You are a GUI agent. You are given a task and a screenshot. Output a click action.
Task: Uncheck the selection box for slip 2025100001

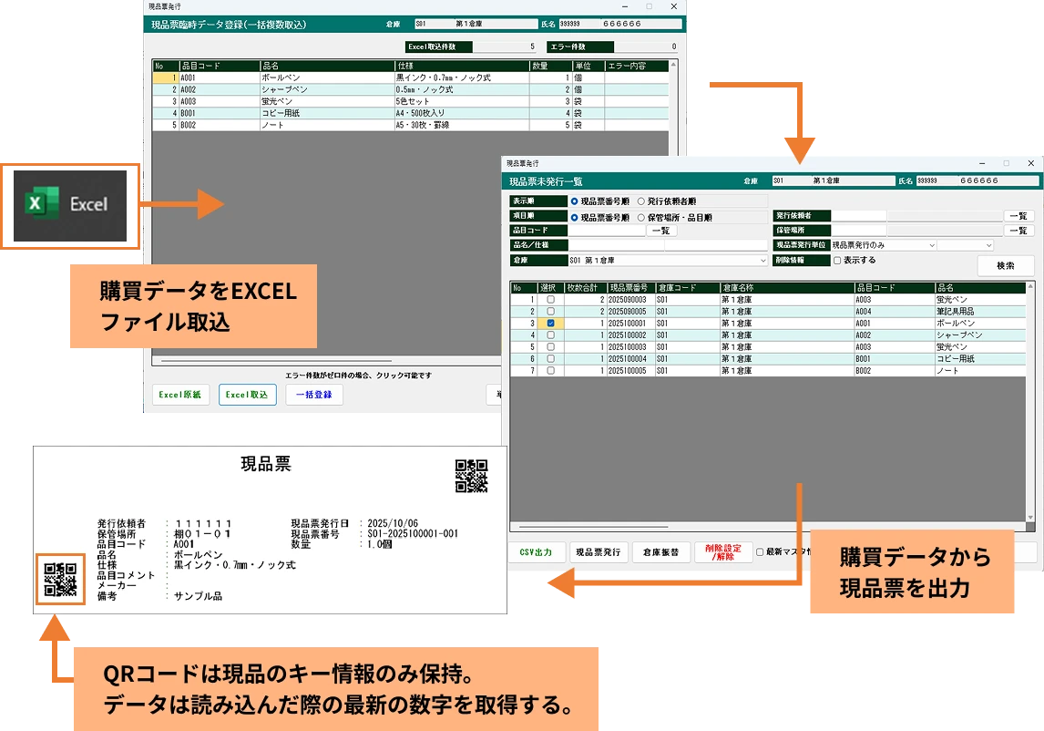(550, 324)
